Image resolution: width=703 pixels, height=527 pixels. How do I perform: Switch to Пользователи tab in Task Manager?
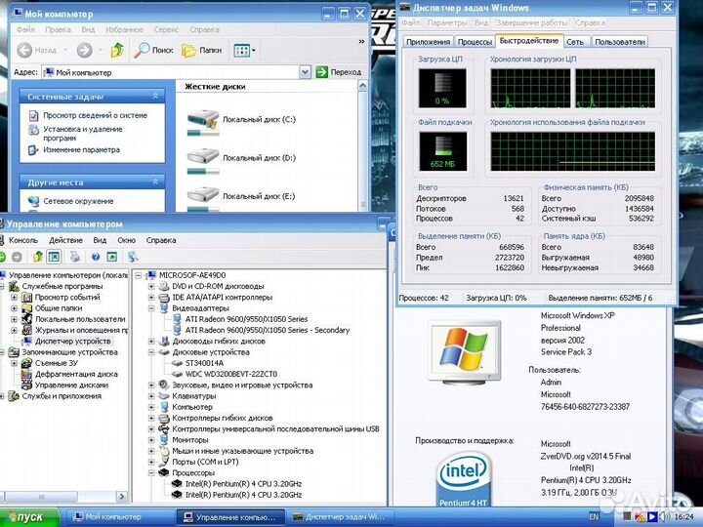(620, 42)
